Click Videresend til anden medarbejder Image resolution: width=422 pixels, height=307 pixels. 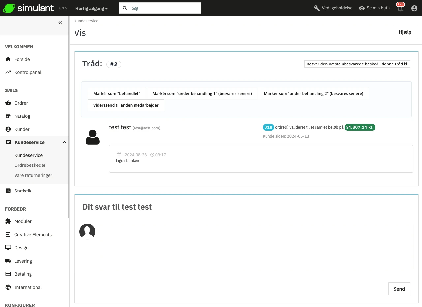pos(126,105)
